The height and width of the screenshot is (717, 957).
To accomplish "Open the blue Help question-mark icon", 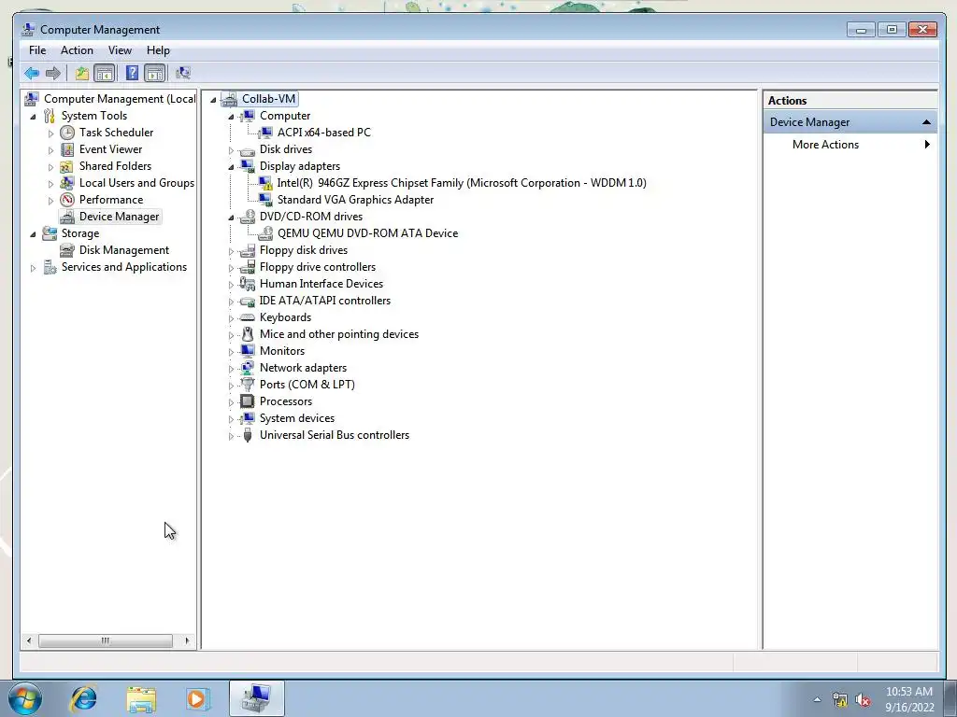I will click(132, 73).
